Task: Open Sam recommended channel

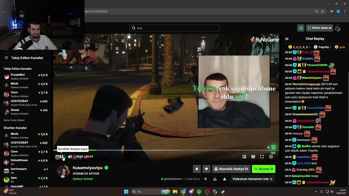Action: click(x=26, y=179)
